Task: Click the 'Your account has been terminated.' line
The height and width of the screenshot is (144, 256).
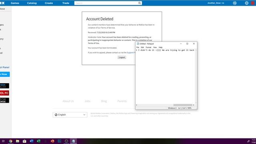Action: [102, 48]
